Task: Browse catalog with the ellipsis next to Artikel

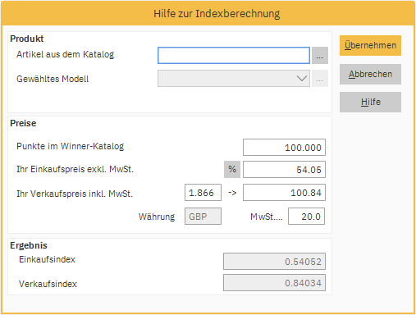Action: pos(320,56)
